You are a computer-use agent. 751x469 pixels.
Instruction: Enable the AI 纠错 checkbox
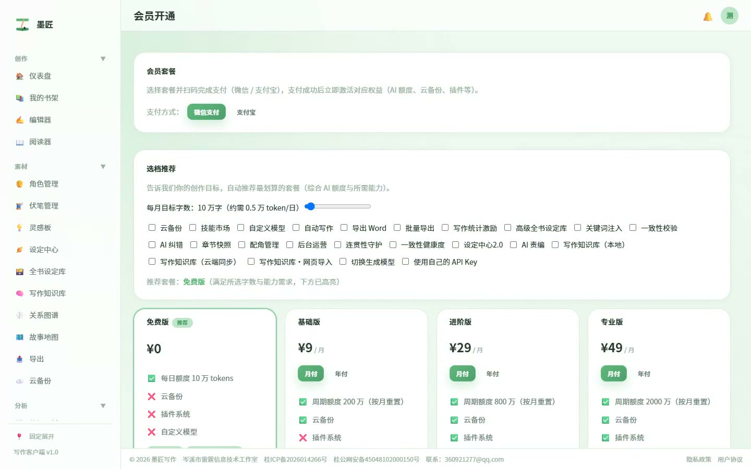[x=152, y=244]
